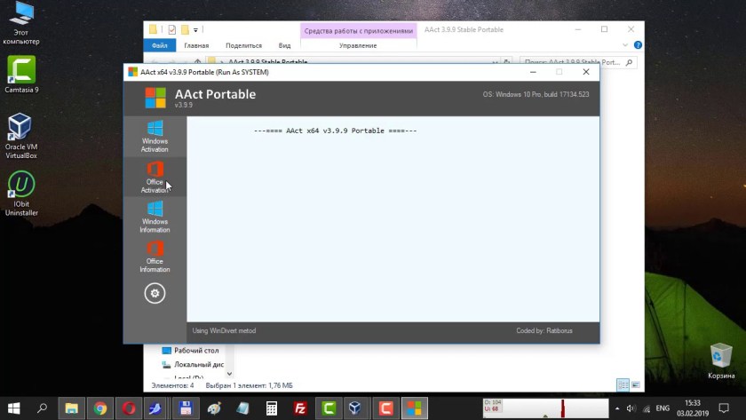Open FileZilla from taskbar
The image size is (746, 420).
pos(300,408)
